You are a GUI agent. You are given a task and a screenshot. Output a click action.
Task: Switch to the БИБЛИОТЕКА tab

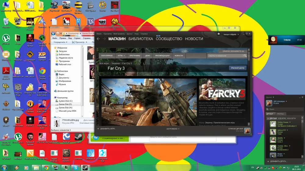[x=140, y=39]
